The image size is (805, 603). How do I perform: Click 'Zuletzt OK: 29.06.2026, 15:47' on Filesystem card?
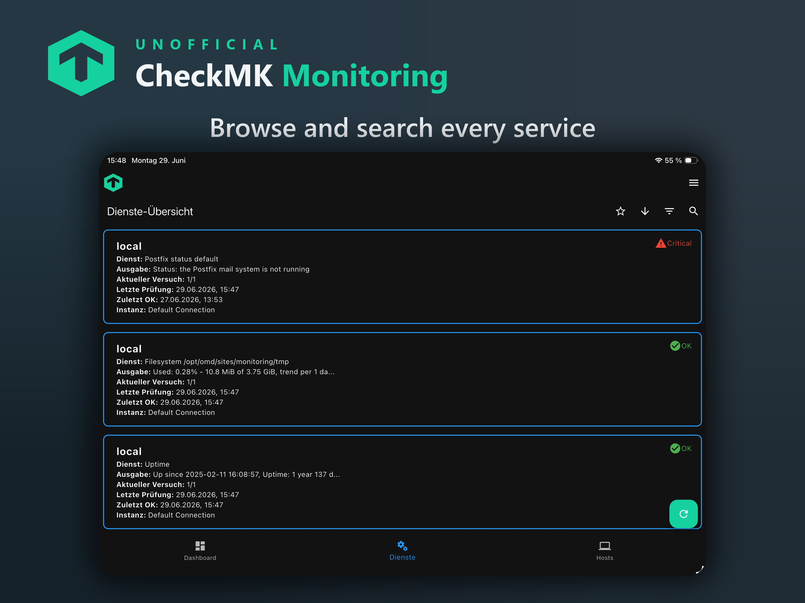pos(170,402)
